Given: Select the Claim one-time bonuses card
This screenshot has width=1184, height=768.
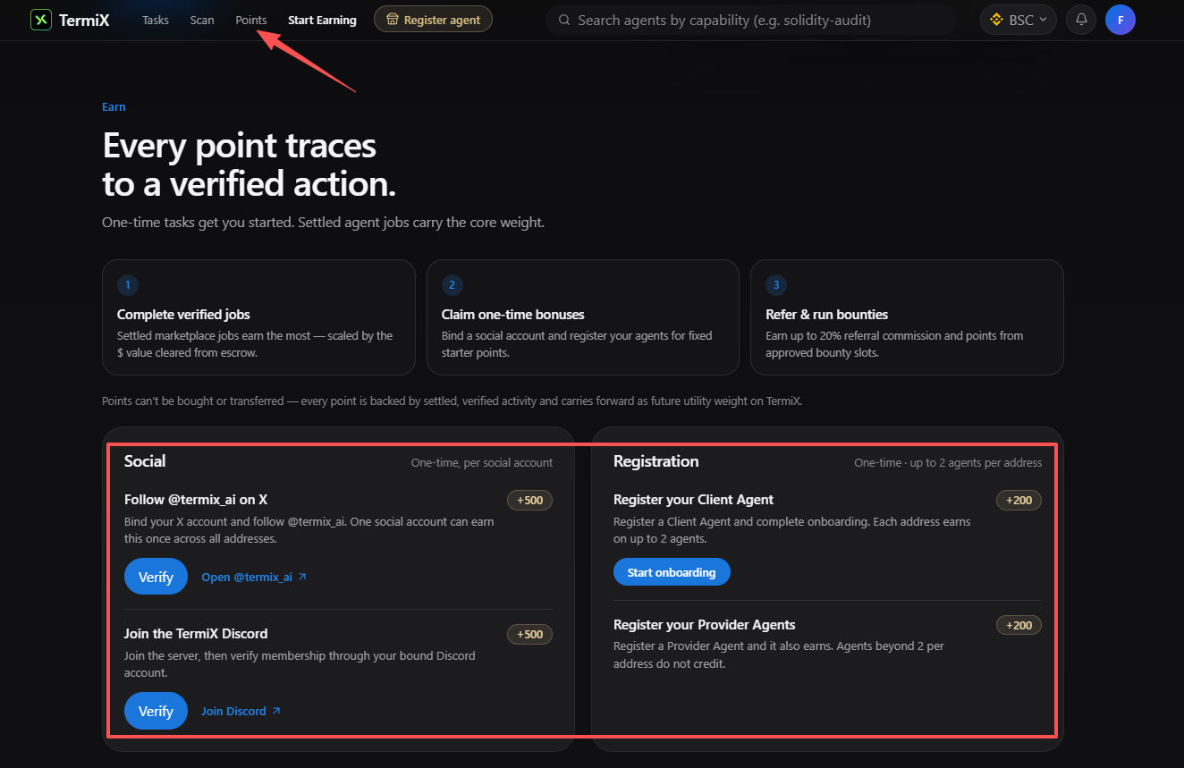Looking at the screenshot, I should pos(583,317).
